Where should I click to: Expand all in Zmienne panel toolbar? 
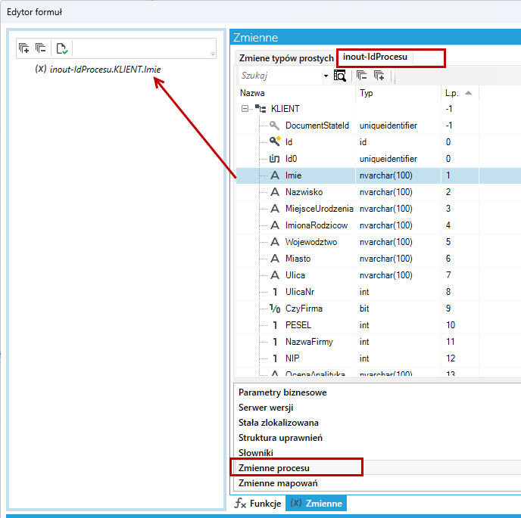point(379,76)
